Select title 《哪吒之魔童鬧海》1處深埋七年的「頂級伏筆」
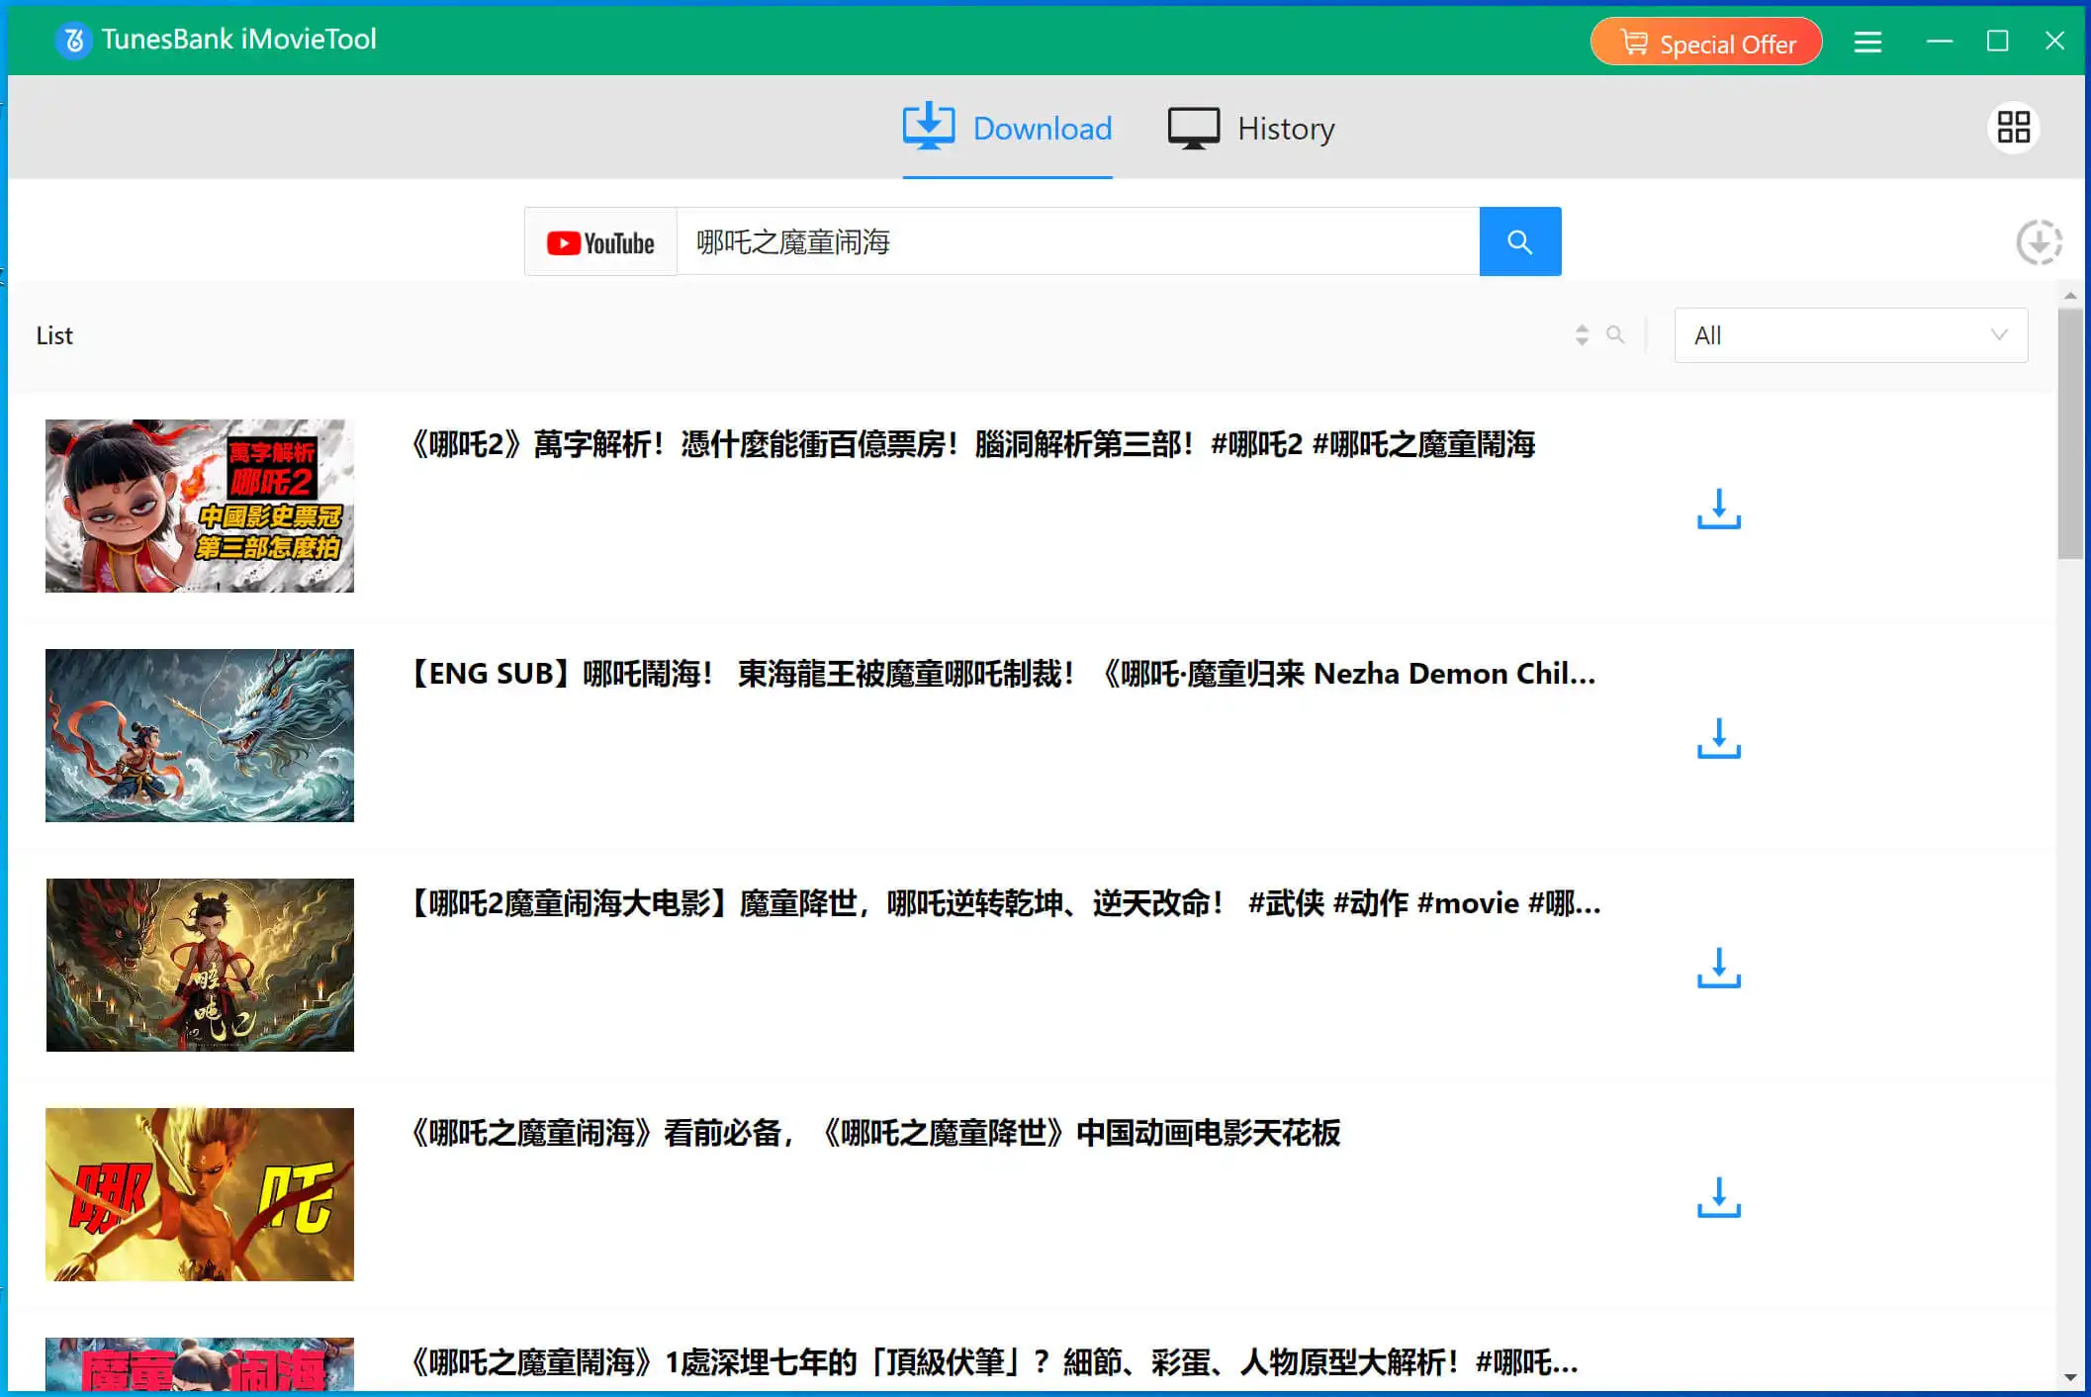Image resolution: width=2091 pixels, height=1397 pixels. 994,1362
